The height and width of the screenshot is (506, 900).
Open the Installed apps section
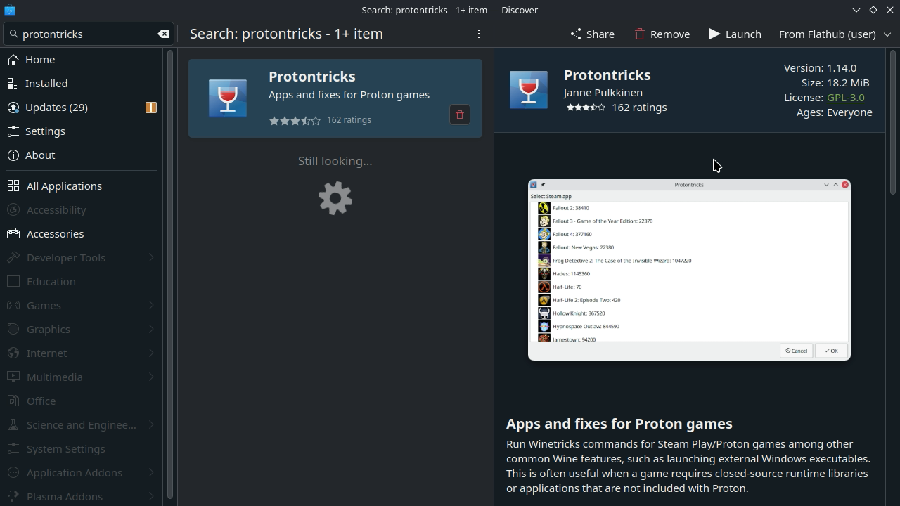point(46,84)
